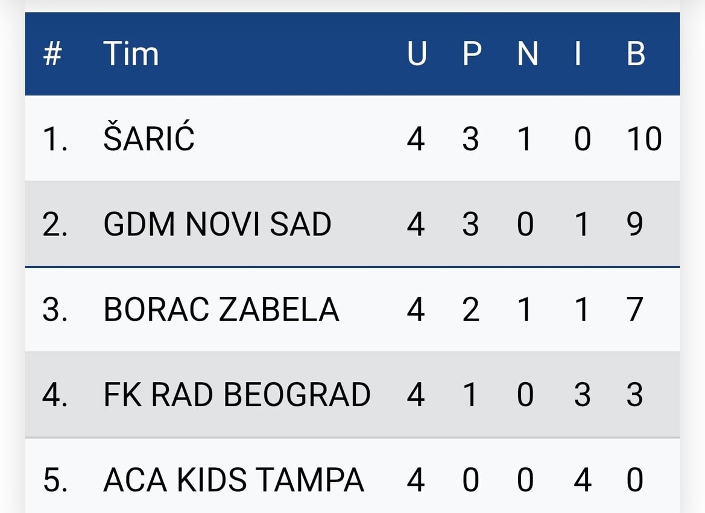Click rank number 5. in the table
Viewport: 705px width, 513px height.
[x=55, y=480]
